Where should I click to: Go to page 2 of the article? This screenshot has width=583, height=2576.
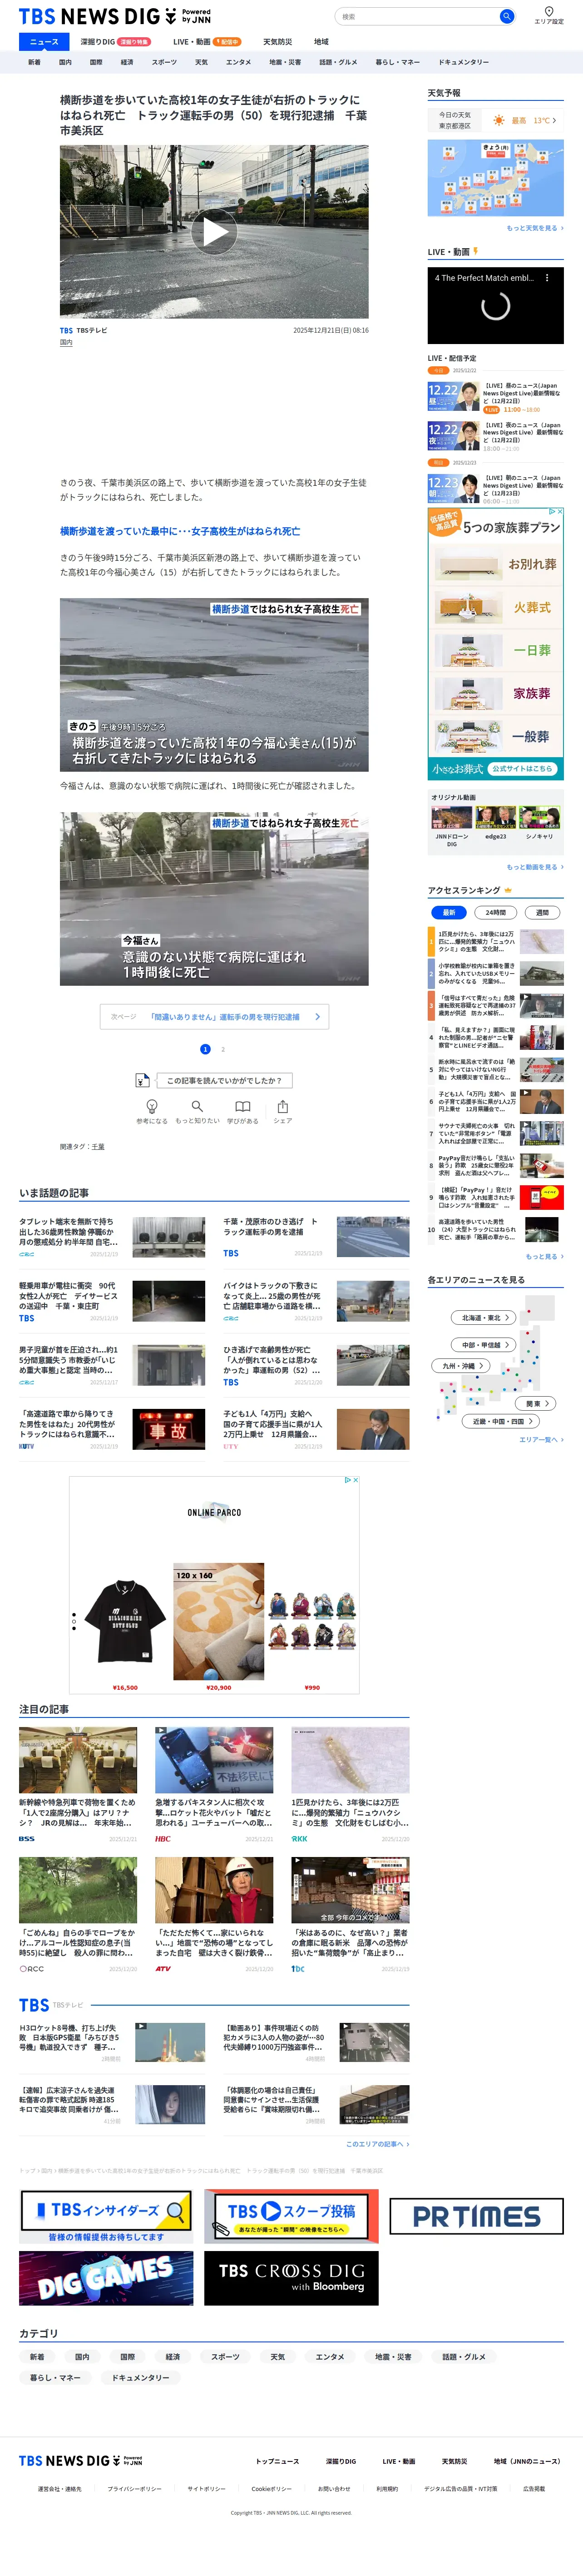(222, 1049)
